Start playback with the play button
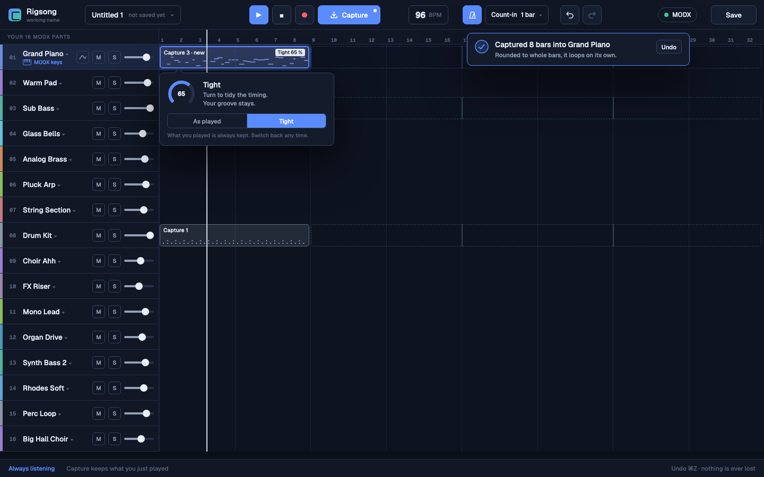Viewport: 764px width, 477px height. click(x=259, y=15)
